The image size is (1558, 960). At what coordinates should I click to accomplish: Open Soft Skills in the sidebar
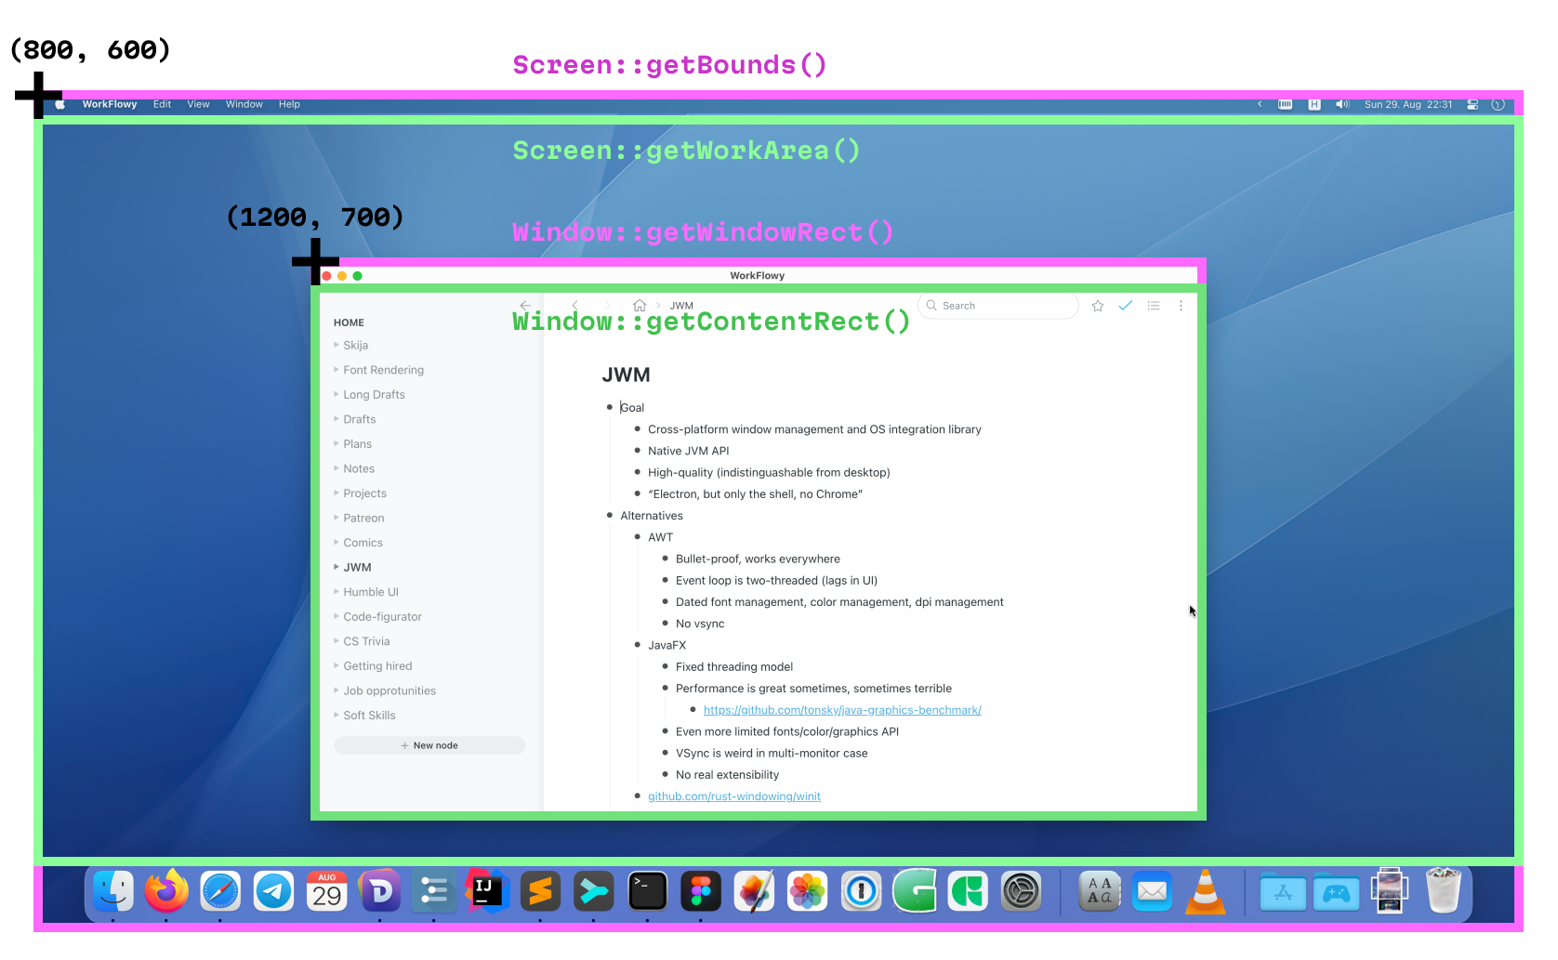pyautogui.click(x=370, y=716)
